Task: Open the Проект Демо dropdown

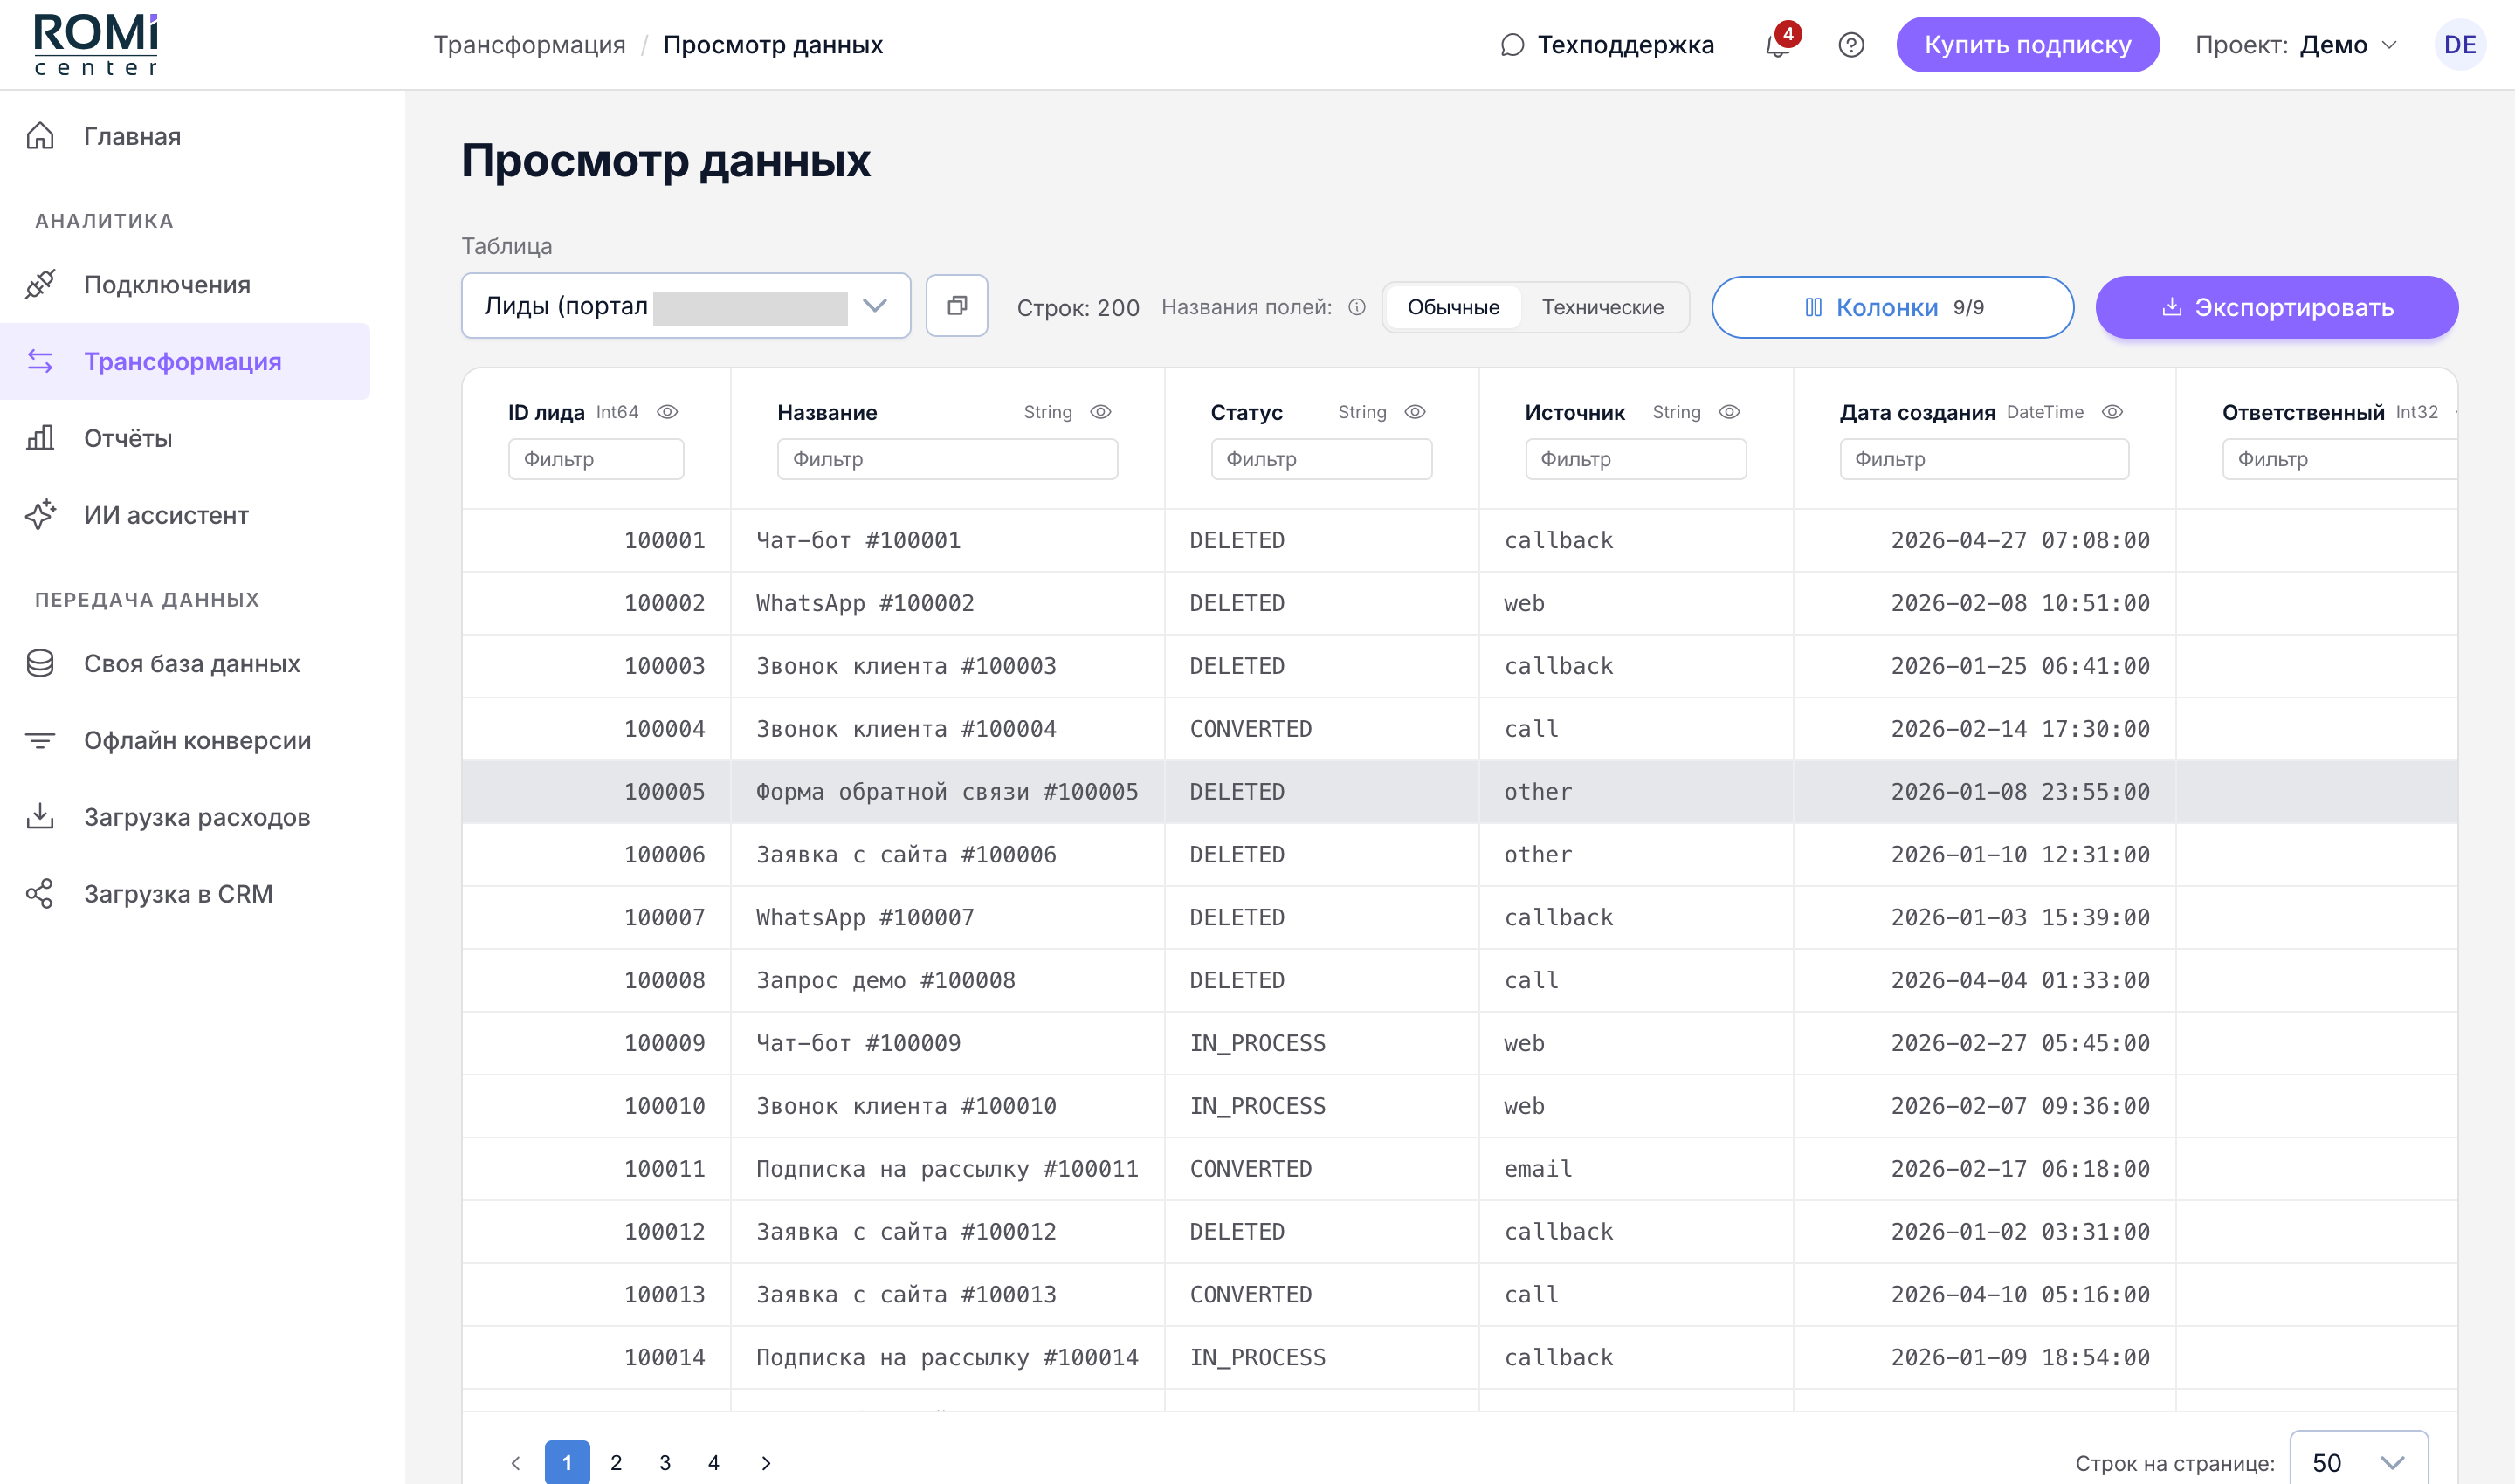Action: [x=2296, y=45]
